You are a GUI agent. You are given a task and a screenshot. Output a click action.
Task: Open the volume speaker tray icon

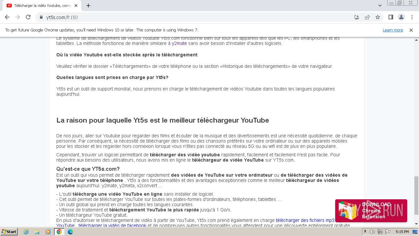372,232
